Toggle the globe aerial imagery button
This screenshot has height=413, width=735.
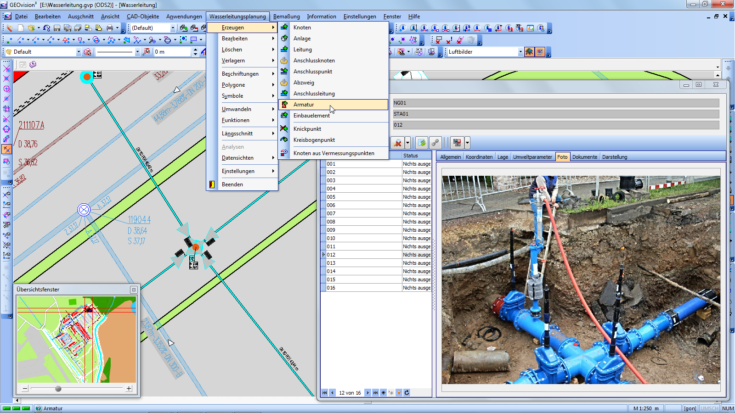(529, 52)
